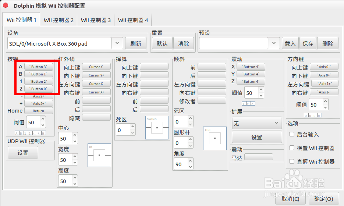Screen dimensions: 344x206
Task: Switch to Wii 控制器 2 tab
Action: click(58, 20)
